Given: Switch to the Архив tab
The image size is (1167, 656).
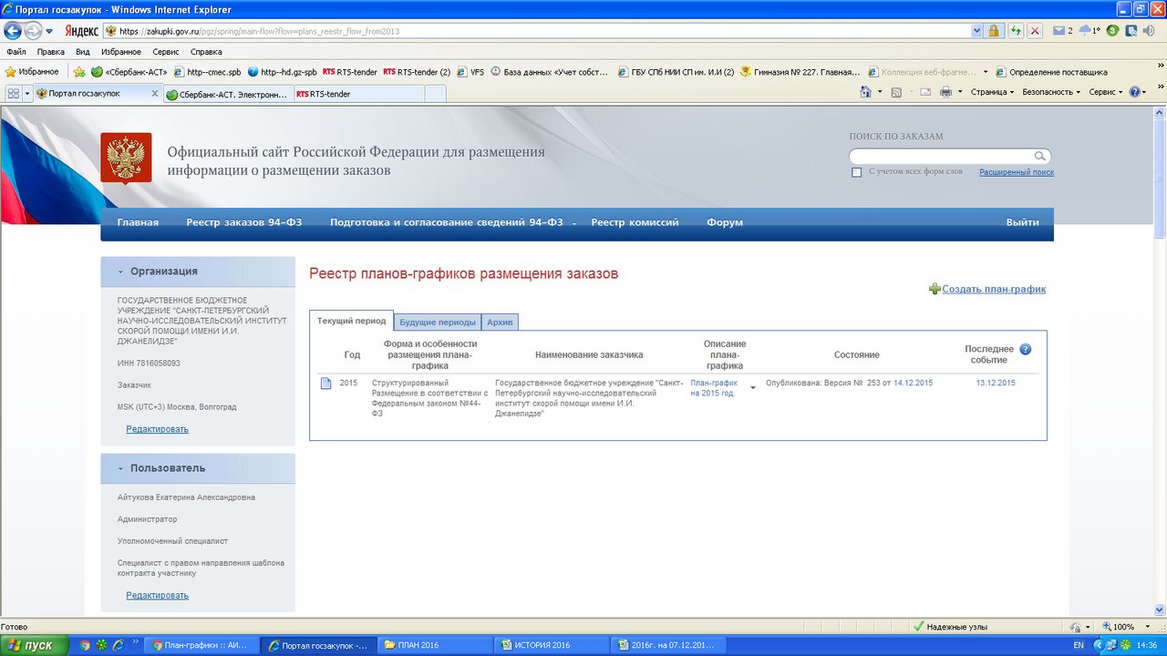Looking at the screenshot, I should 500,322.
